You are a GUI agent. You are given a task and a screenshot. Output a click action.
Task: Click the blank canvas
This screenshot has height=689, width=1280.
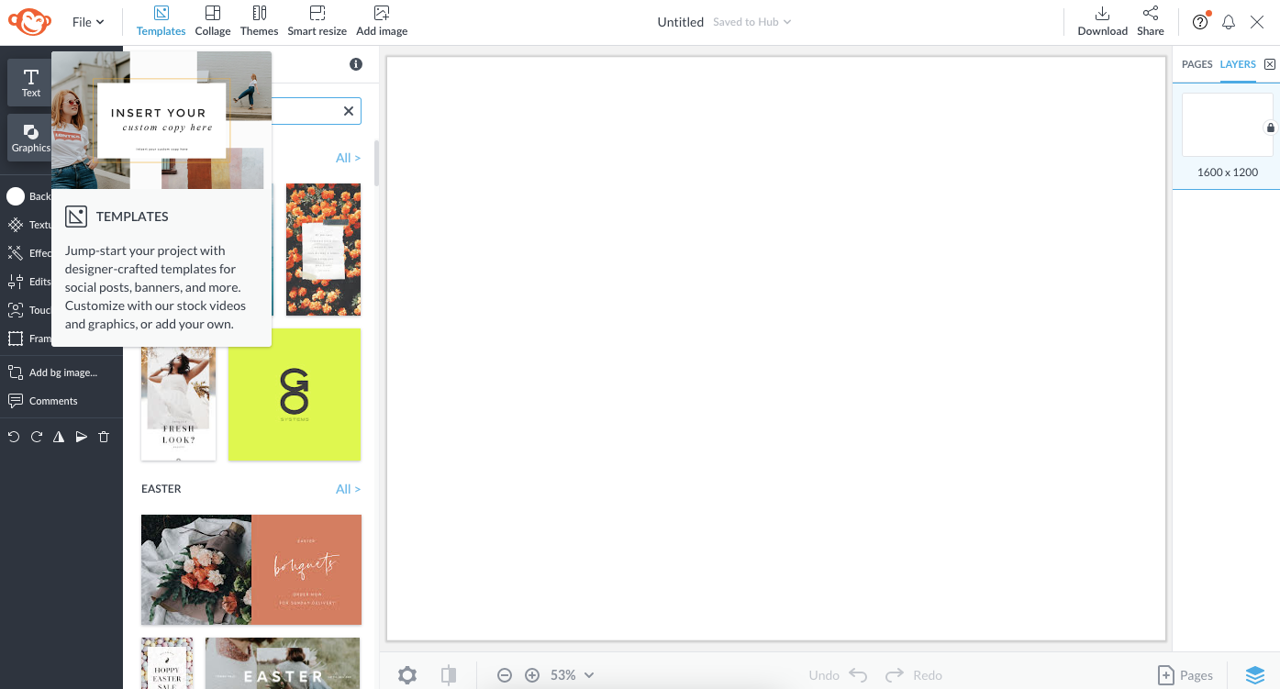776,349
